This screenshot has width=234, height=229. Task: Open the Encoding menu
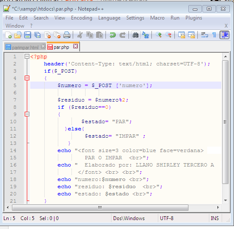pyautogui.click(x=82, y=18)
